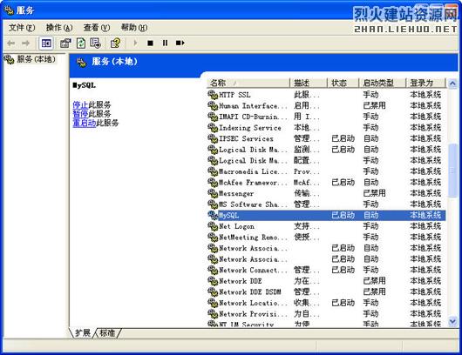462x355 pixels.
Task: Click the vertical scrollbar thumb
Action: click(x=452, y=171)
